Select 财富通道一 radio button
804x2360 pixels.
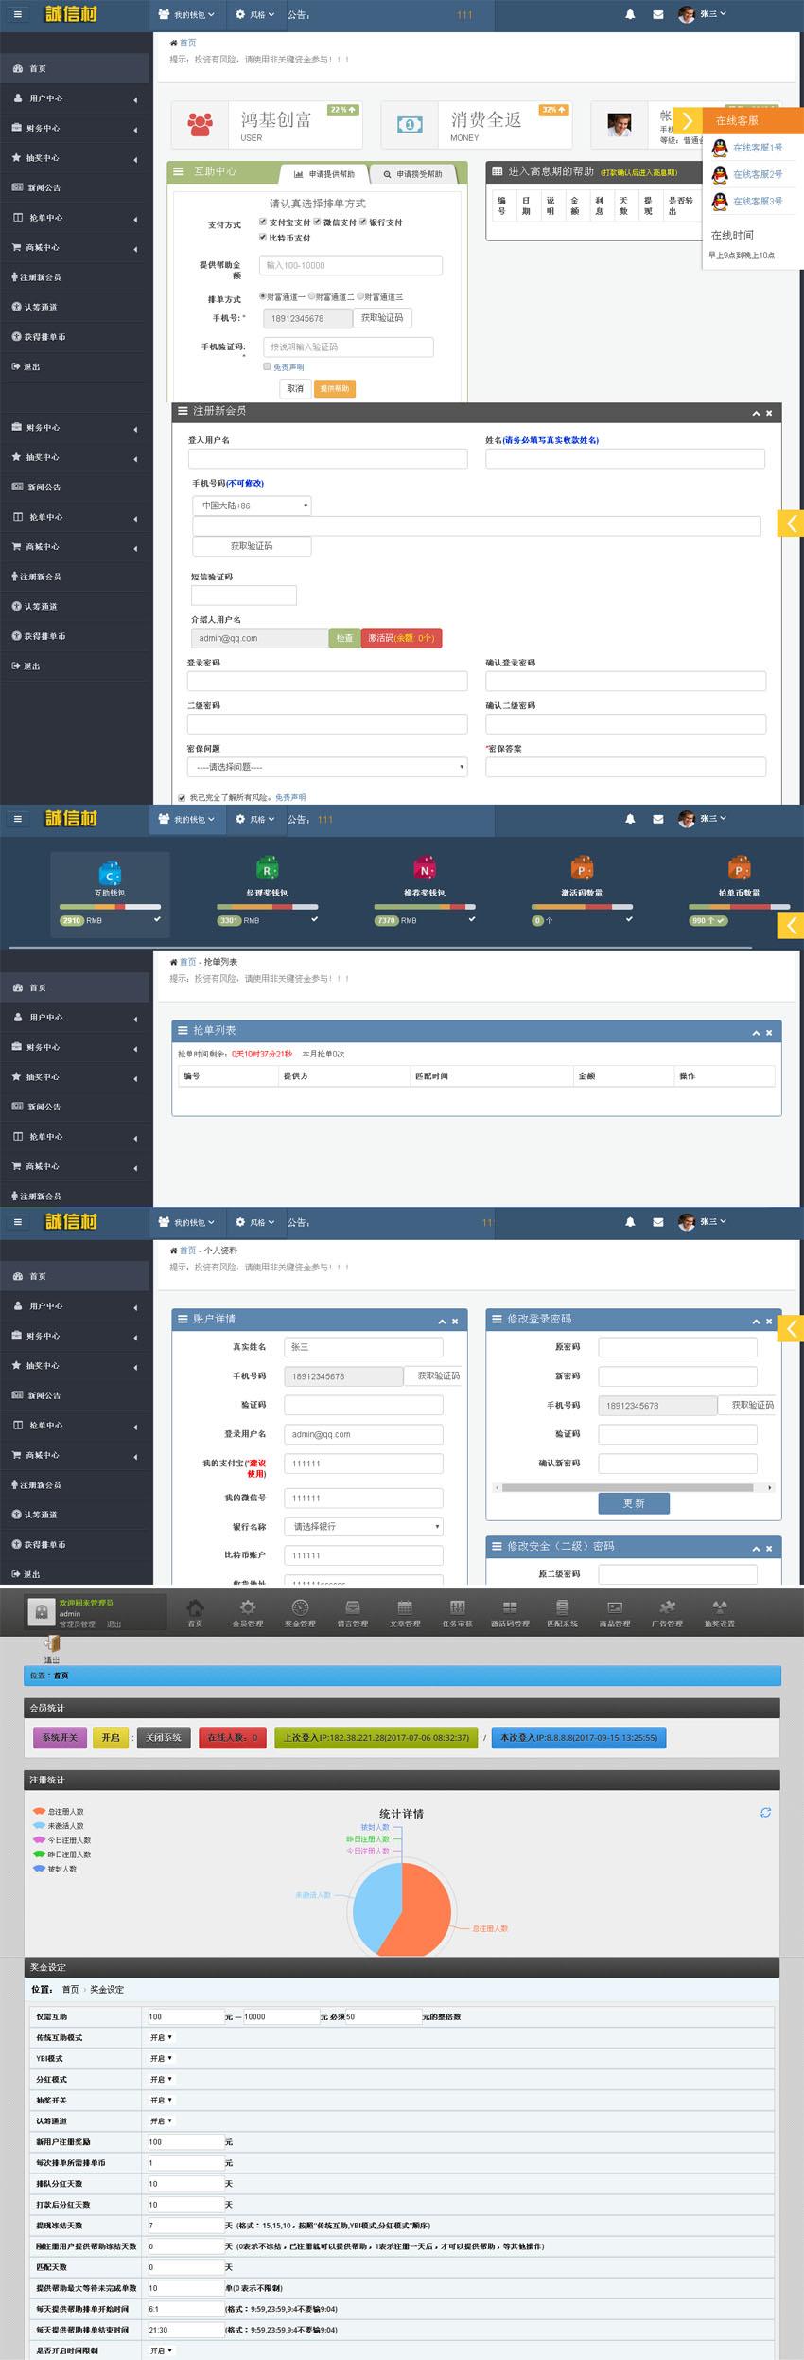[x=263, y=296]
